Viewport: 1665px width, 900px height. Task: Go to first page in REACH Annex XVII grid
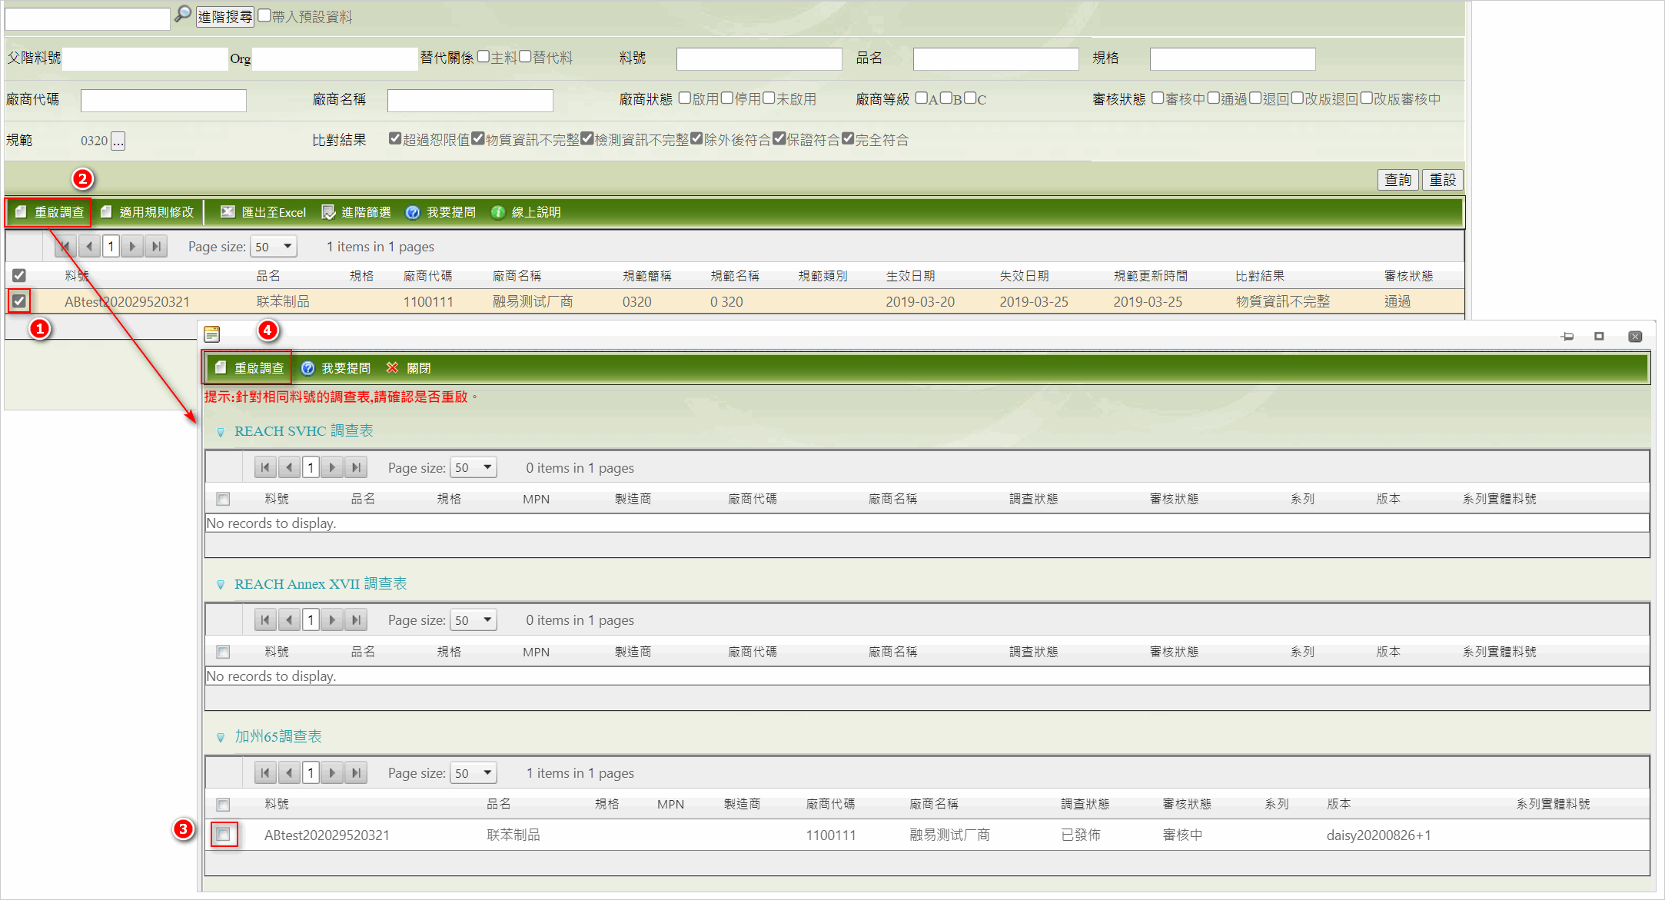[265, 619]
